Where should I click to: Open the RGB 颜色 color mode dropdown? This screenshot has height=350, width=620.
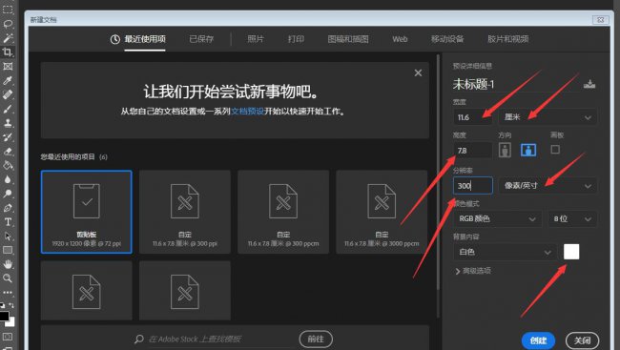[x=497, y=218]
